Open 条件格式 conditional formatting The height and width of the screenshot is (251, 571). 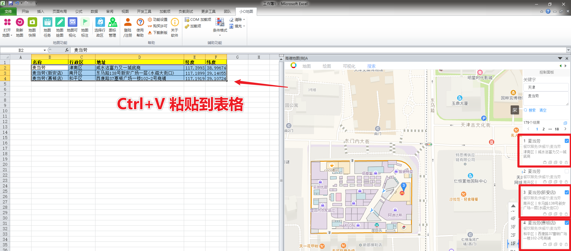tap(220, 27)
